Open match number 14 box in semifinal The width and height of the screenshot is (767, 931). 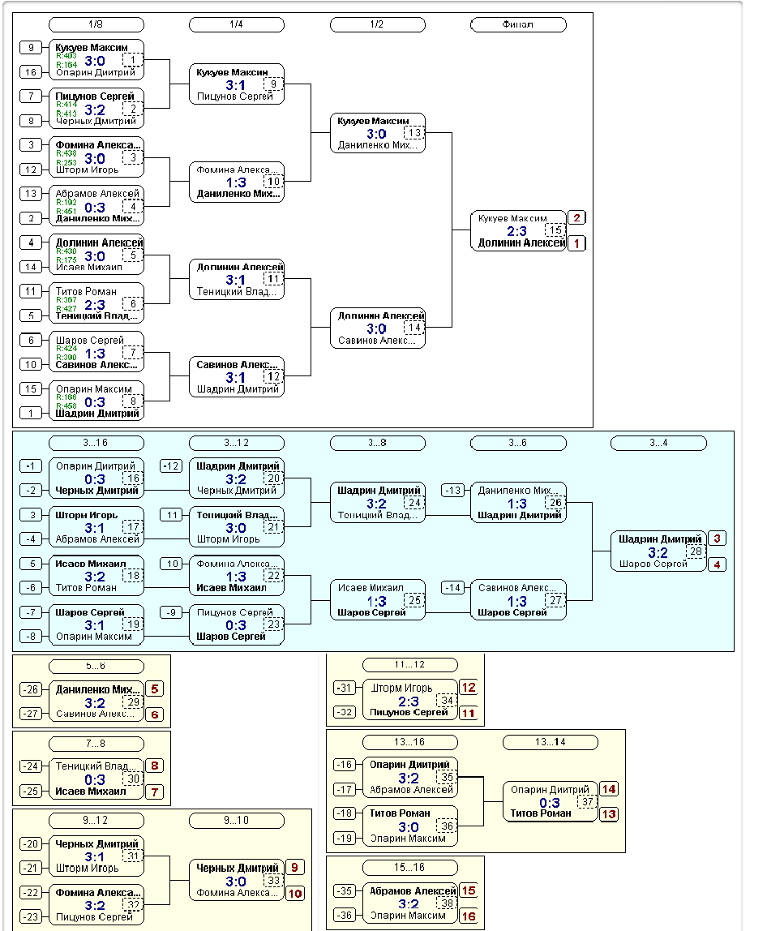coord(414,328)
